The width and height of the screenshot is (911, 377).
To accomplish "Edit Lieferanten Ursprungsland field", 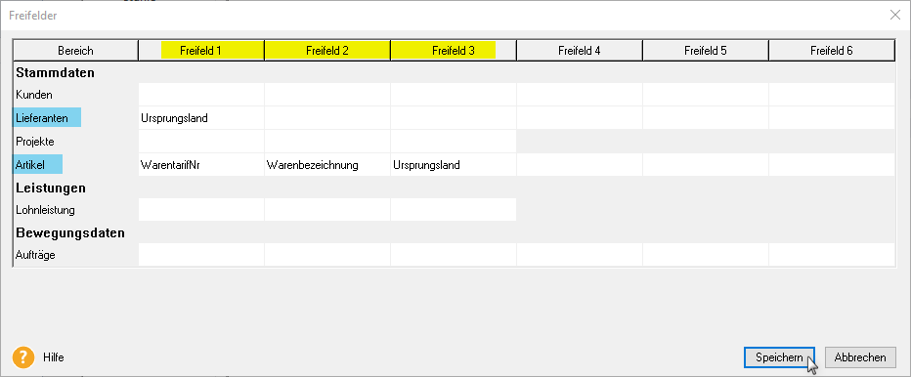I will pos(201,118).
